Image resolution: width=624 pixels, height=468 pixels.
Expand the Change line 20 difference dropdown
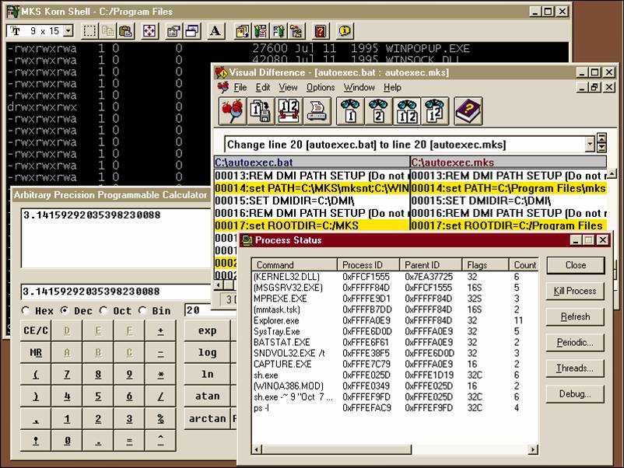pyautogui.click(x=590, y=145)
